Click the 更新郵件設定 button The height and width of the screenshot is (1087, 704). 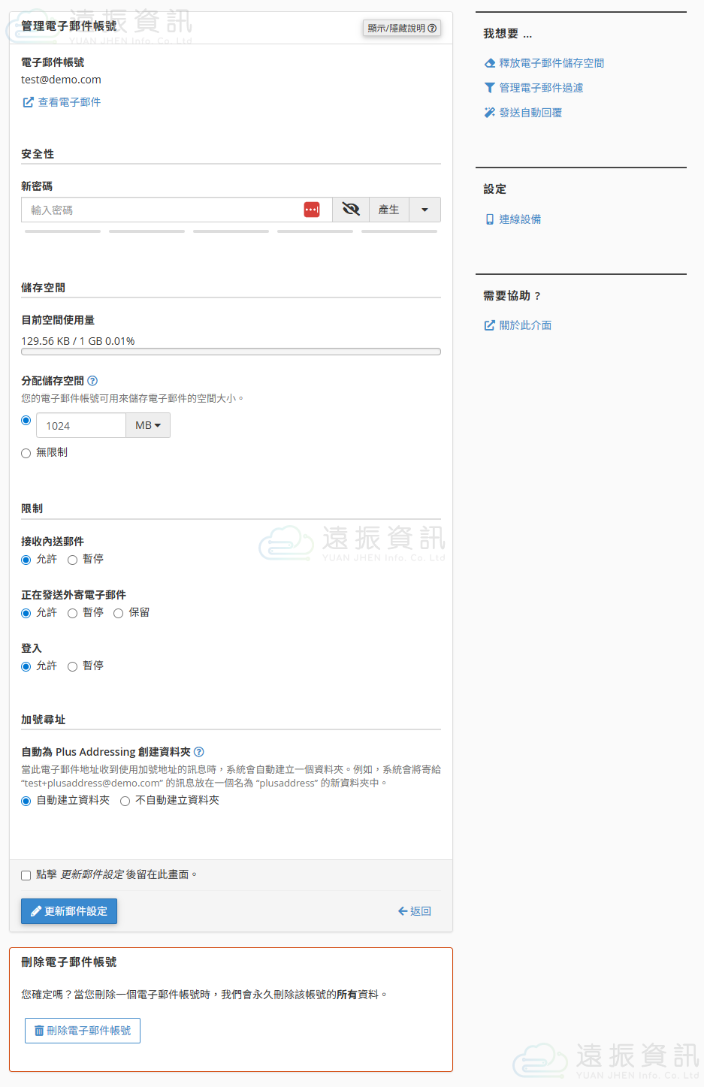(x=69, y=911)
